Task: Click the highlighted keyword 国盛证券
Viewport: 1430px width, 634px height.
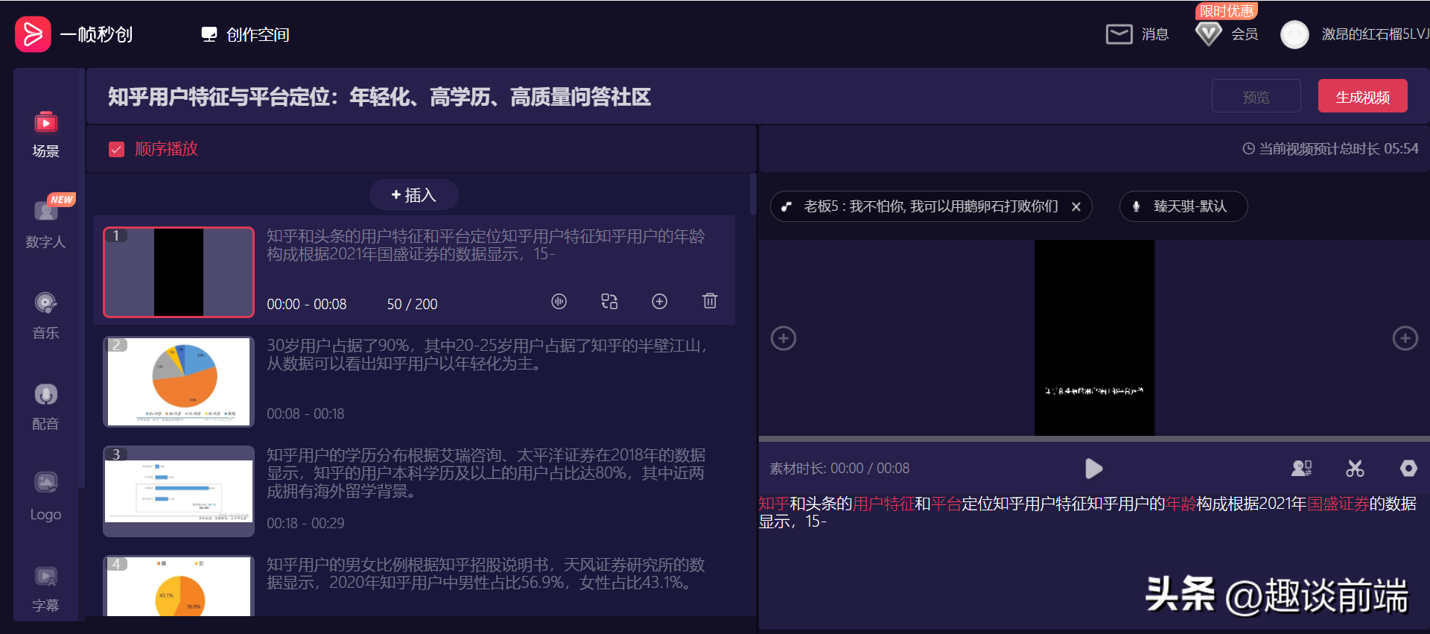Action: [x=1338, y=504]
